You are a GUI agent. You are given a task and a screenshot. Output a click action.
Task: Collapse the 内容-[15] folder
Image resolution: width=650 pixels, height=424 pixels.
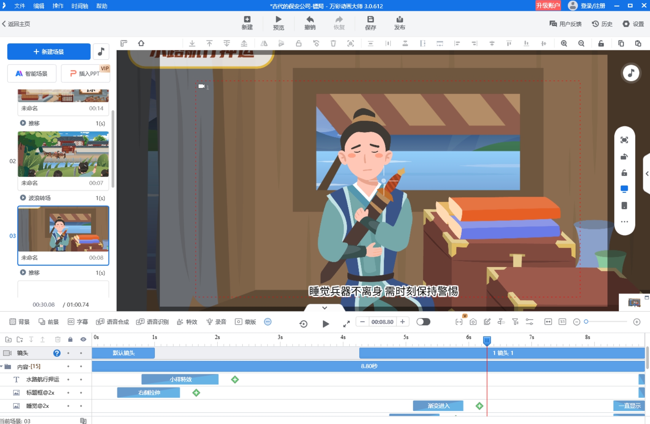point(2,366)
